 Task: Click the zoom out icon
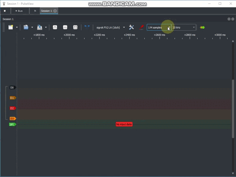(x=65, y=27)
